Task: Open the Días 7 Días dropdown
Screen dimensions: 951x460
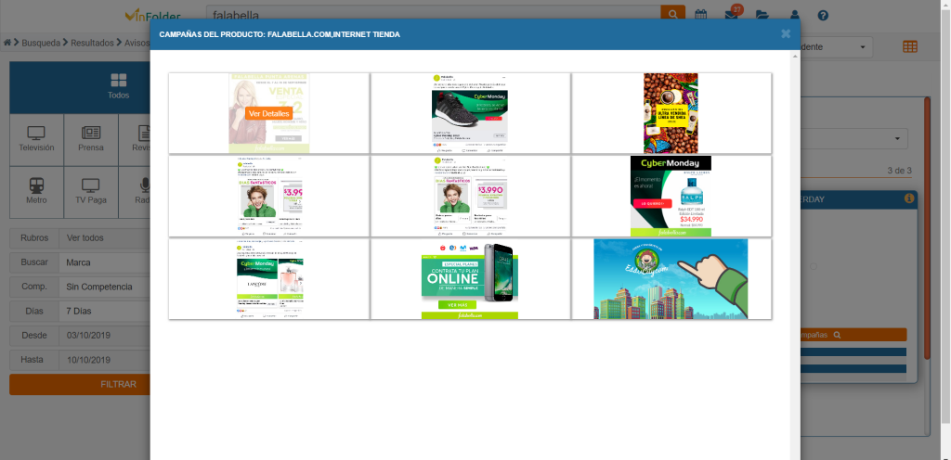Action: pos(104,311)
